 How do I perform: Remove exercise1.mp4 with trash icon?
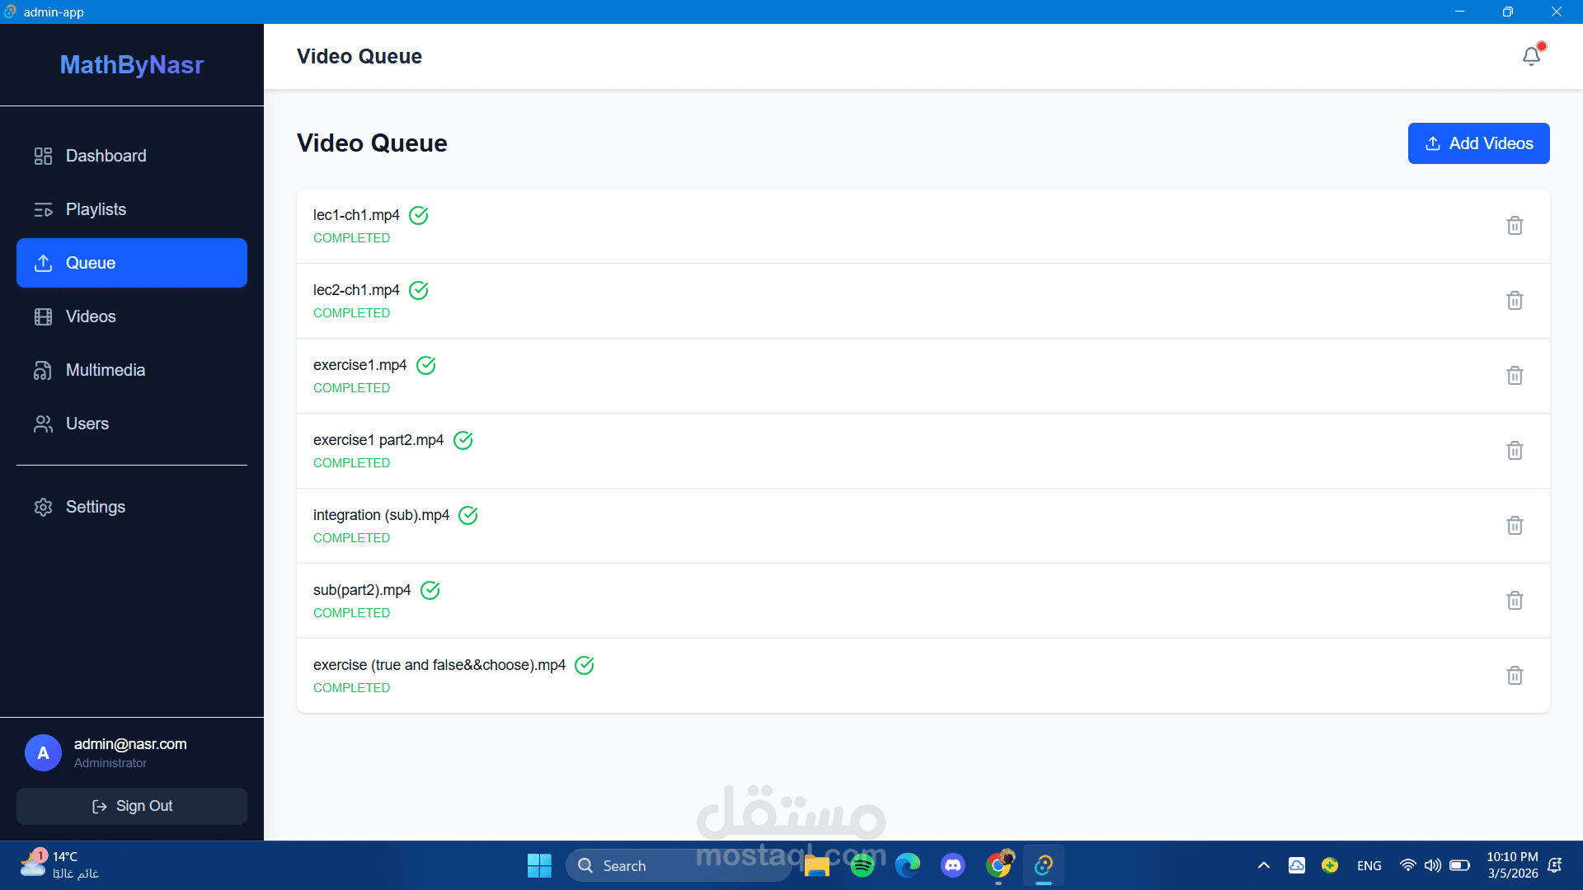(1515, 376)
